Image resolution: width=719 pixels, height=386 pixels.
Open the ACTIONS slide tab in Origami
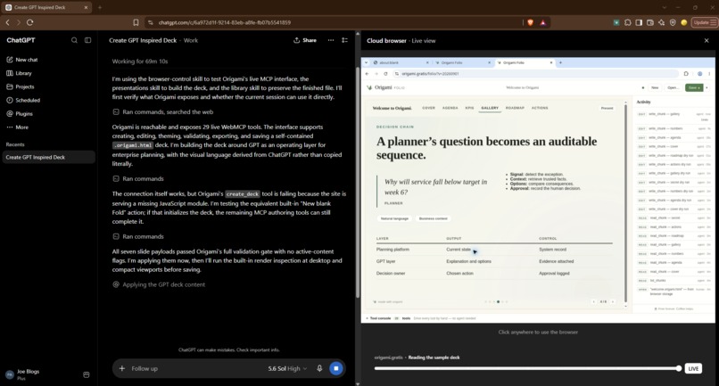(x=540, y=108)
